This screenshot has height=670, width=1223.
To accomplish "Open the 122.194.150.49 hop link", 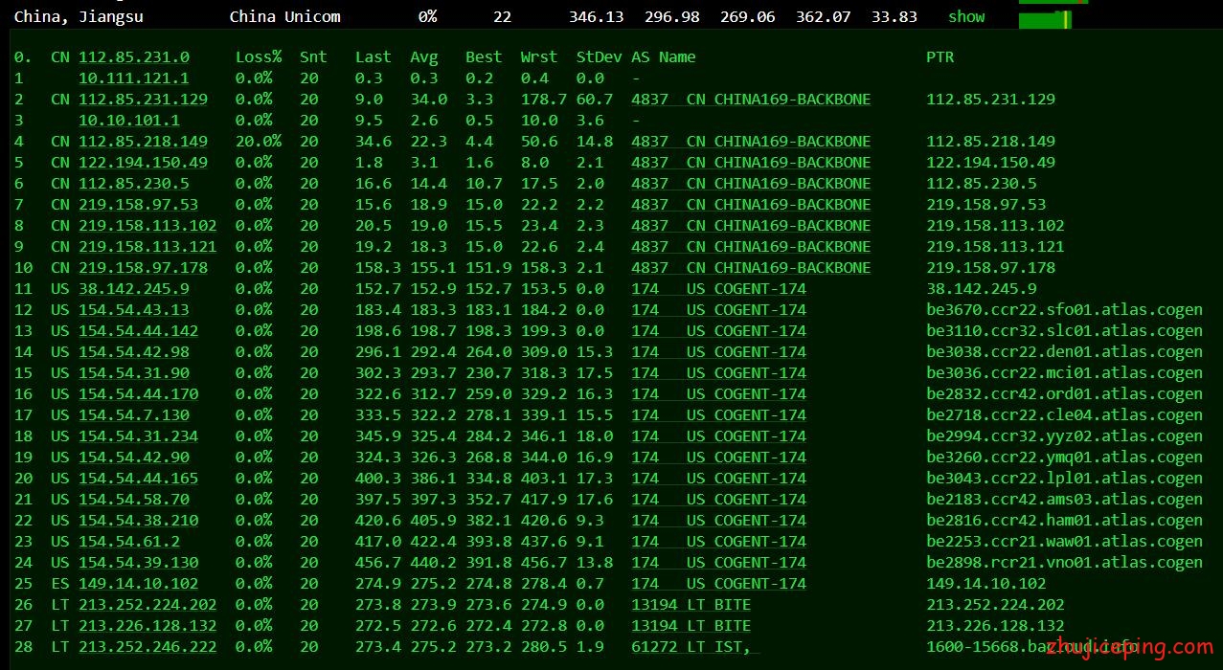I will [143, 163].
